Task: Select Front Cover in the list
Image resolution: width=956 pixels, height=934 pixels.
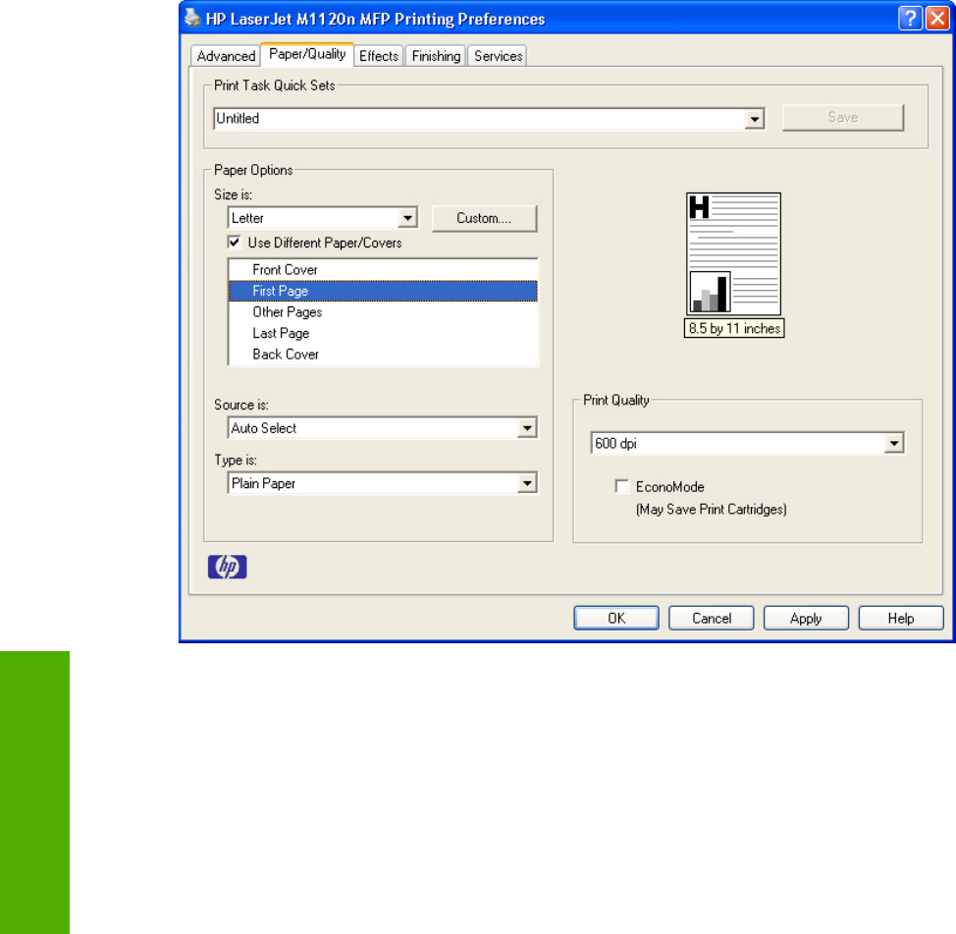Action: [x=383, y=270]
